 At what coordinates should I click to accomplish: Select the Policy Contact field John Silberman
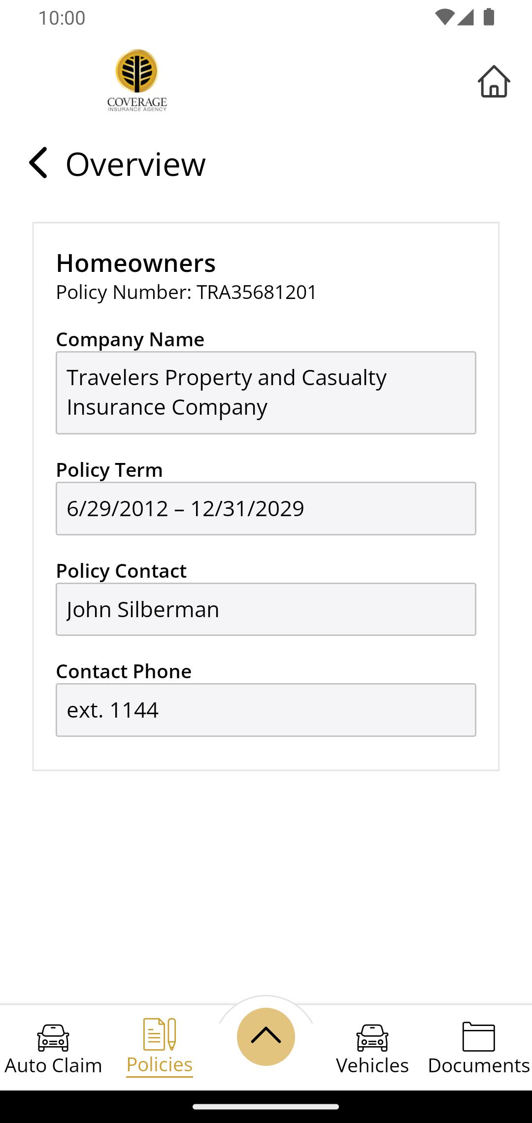tap(266, 609)
